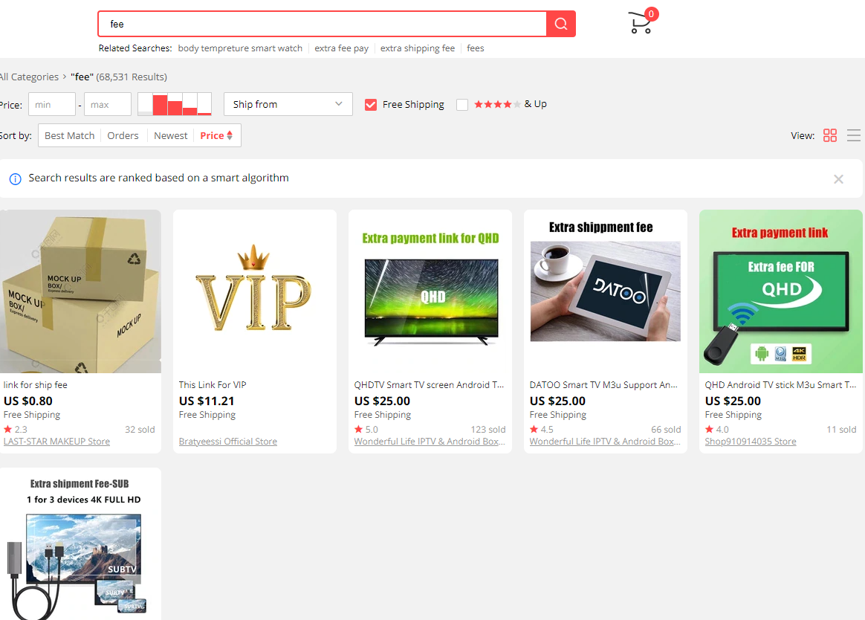This screenshot has width=865, height=620.
Task: Click the '11 sold' text
Action: [x=841, y=429]
